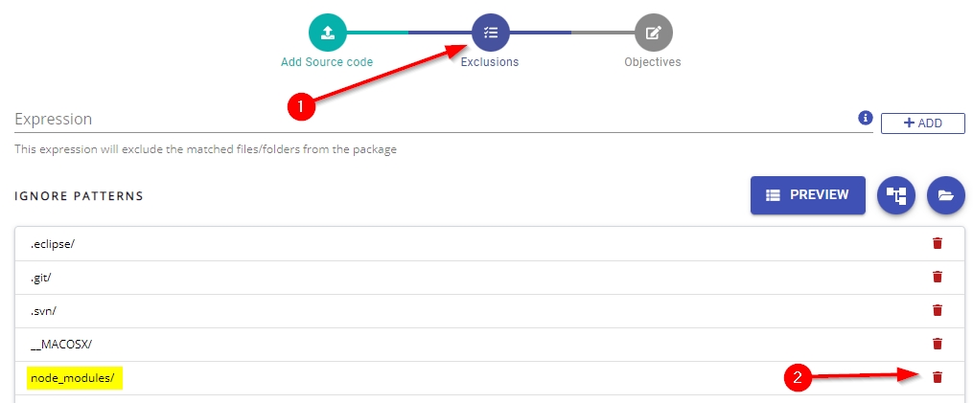The image size is (973, 403).
Task: Click the Objectives edit step icon
Action: pyautogui.click(x=653, y=33)
